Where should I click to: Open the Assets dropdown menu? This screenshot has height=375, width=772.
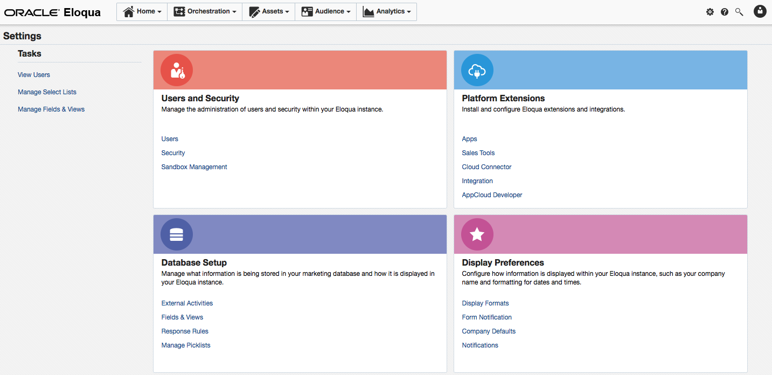pos(268,11)
